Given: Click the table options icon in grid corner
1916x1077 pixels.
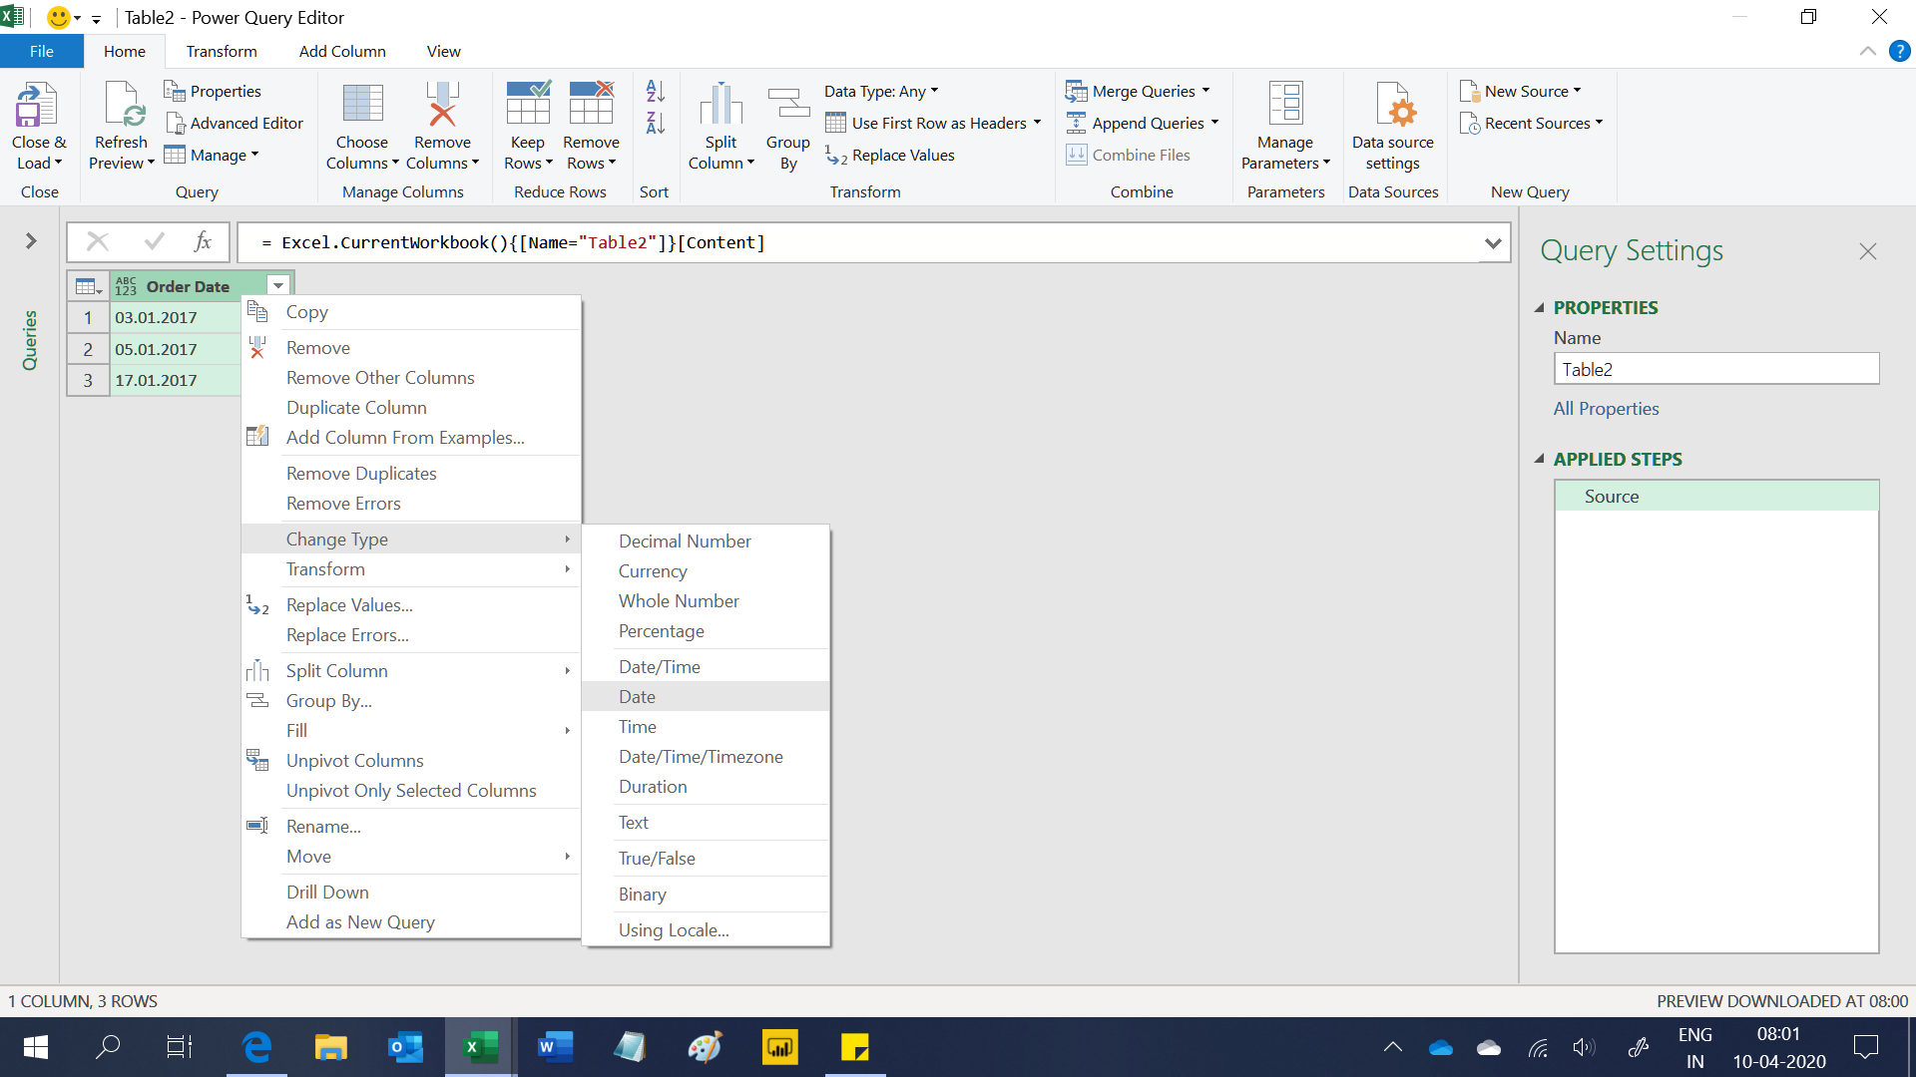Looking at the screenshot, I should 89,286.
